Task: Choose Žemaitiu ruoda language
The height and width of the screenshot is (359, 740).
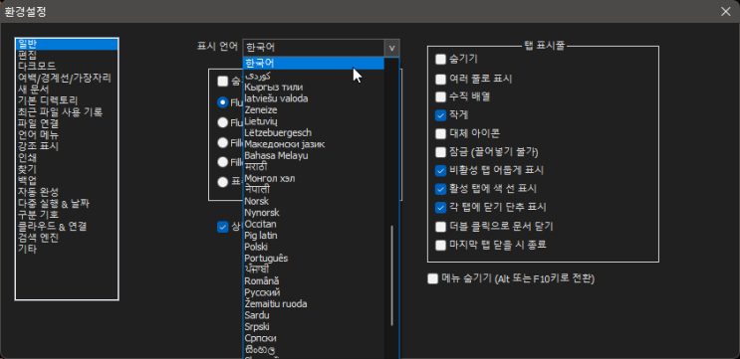Action: pos(314,304)
